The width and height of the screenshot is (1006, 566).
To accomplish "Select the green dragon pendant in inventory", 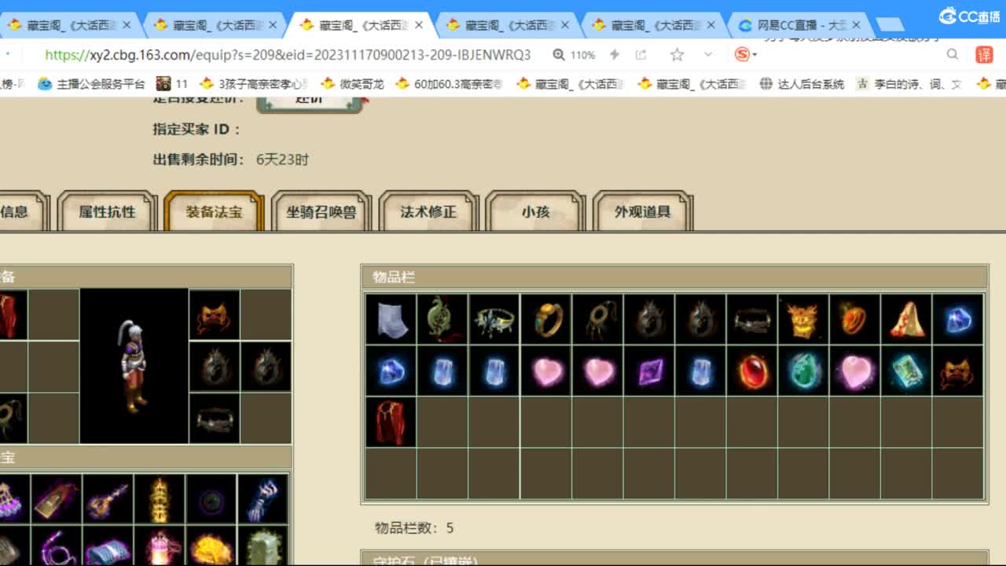I will coord(442,319).
